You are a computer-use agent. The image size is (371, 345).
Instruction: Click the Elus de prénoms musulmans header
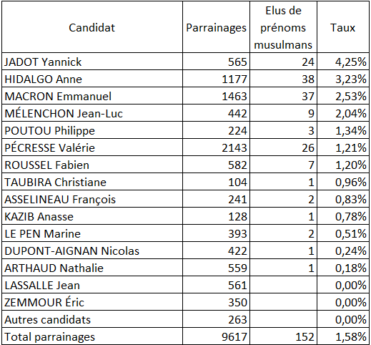click(x=283, y=27)
